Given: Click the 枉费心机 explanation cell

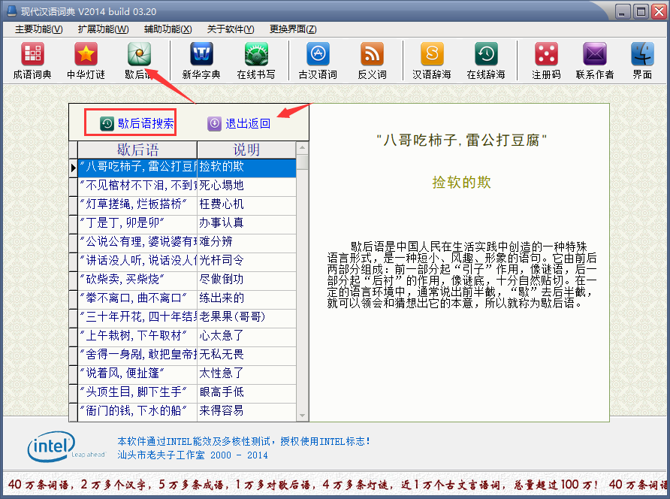Looking at the screenshot, I should pyautogui.click(x=246, y=204).
